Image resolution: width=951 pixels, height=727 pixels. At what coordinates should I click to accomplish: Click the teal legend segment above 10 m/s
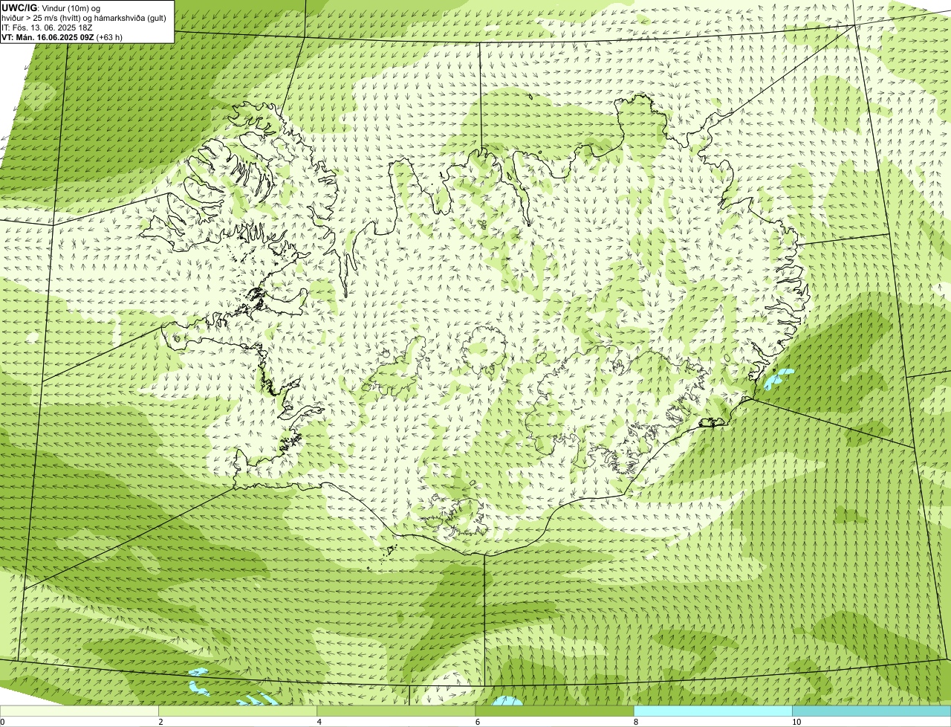(872, 711)
